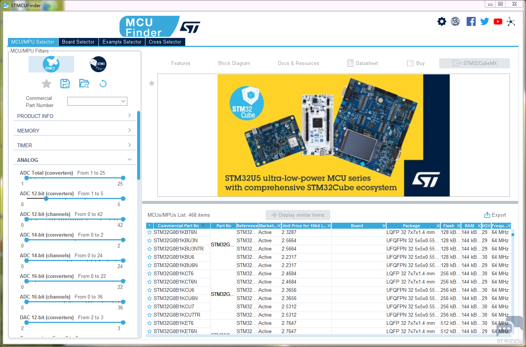Remove the Market column with its X
Screen dimensions: 526x347
click(279, 226)
